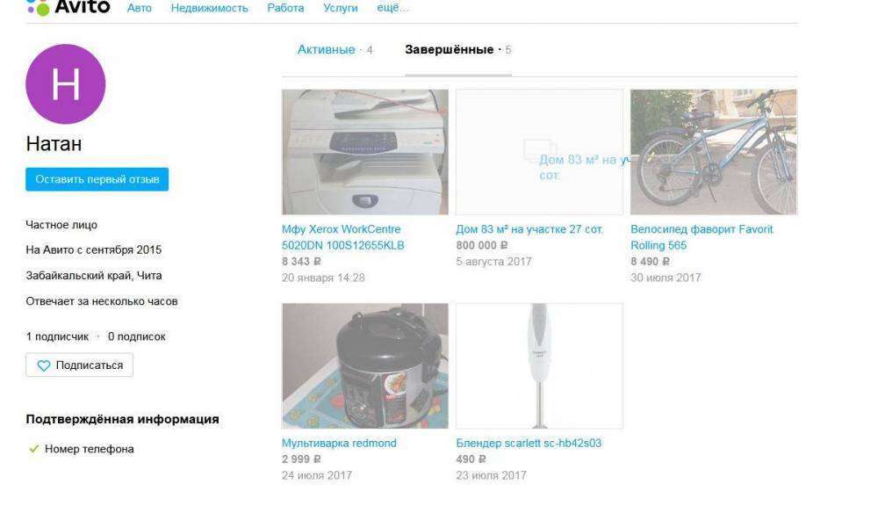Click the Подписаться button

[80, 365]
